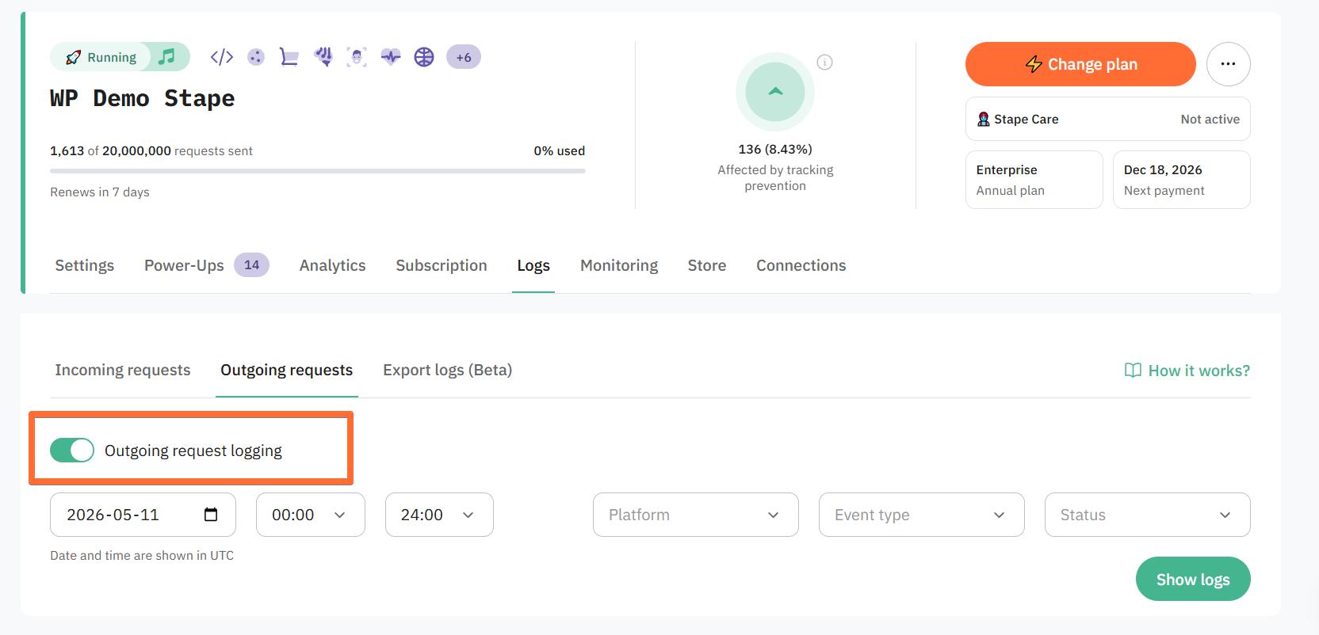Expand the Event type dropdown

point(922,515)
